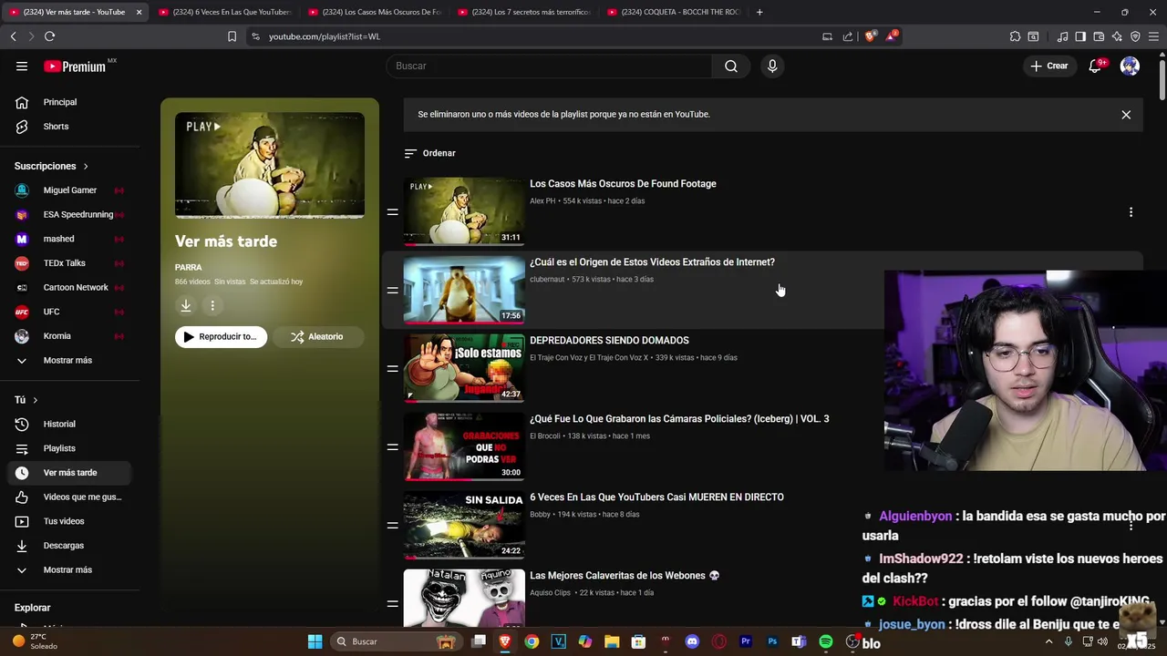The width and height of the screenshot is (1167, 656).
Task: Open the browser main menu icon
Action: [x=1153, y=36]
